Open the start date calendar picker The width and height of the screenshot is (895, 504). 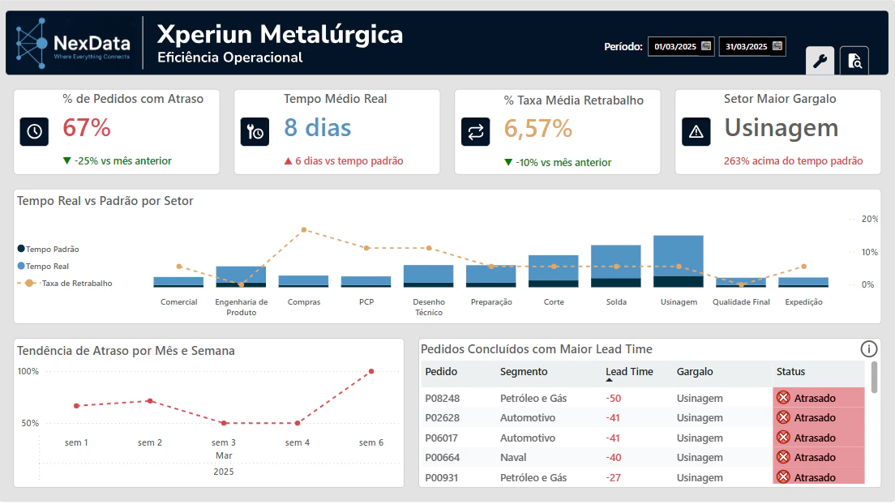click(x=706, y=46)
